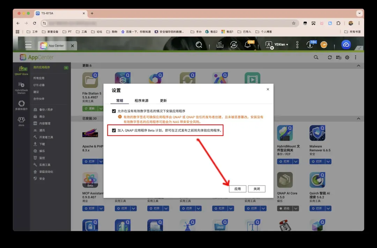Image resolution: width=377 pixels, height=248 pixels.
Task: Close the 设置 dialog with X
Action: 268,89
